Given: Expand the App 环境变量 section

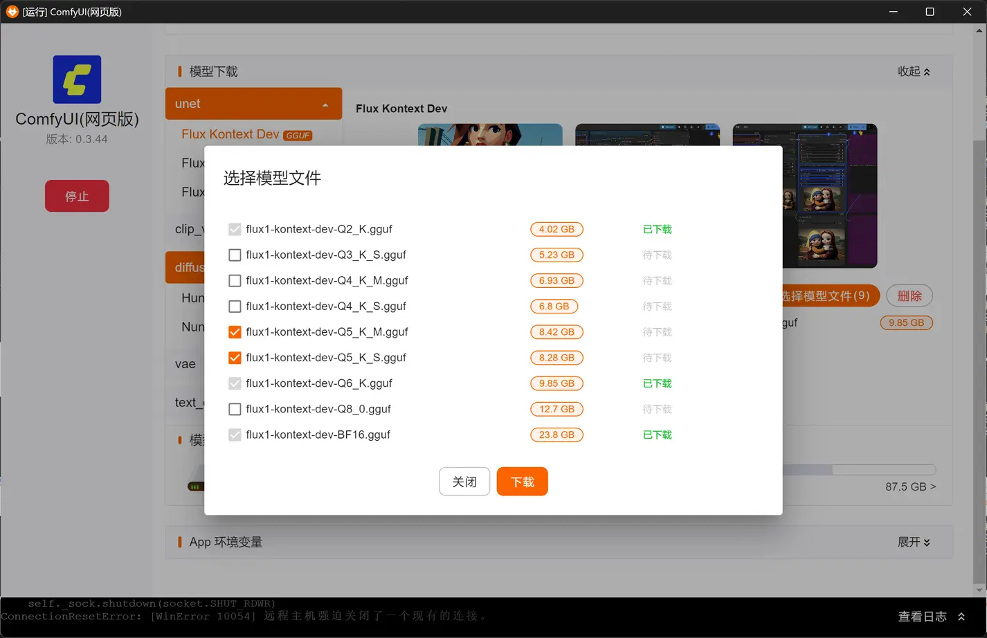Looking at the screenshot, I should click(x=914, y=542).
